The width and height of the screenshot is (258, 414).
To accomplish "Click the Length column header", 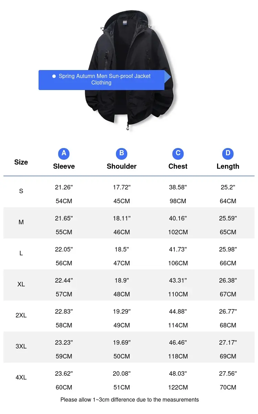I will point(228,166).
